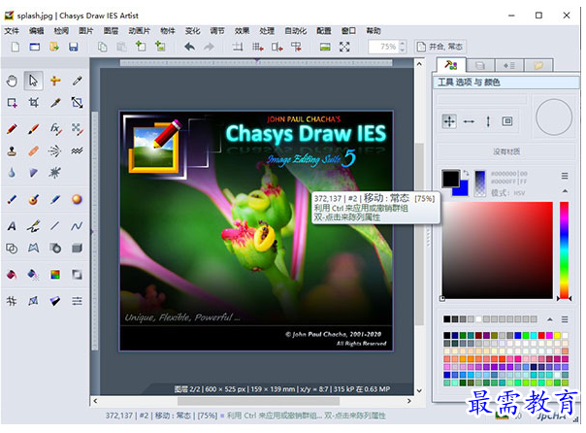Collapse the palette swatches arrow
The height and width of the screenshot is (433, 586).
tap(550, 319)
